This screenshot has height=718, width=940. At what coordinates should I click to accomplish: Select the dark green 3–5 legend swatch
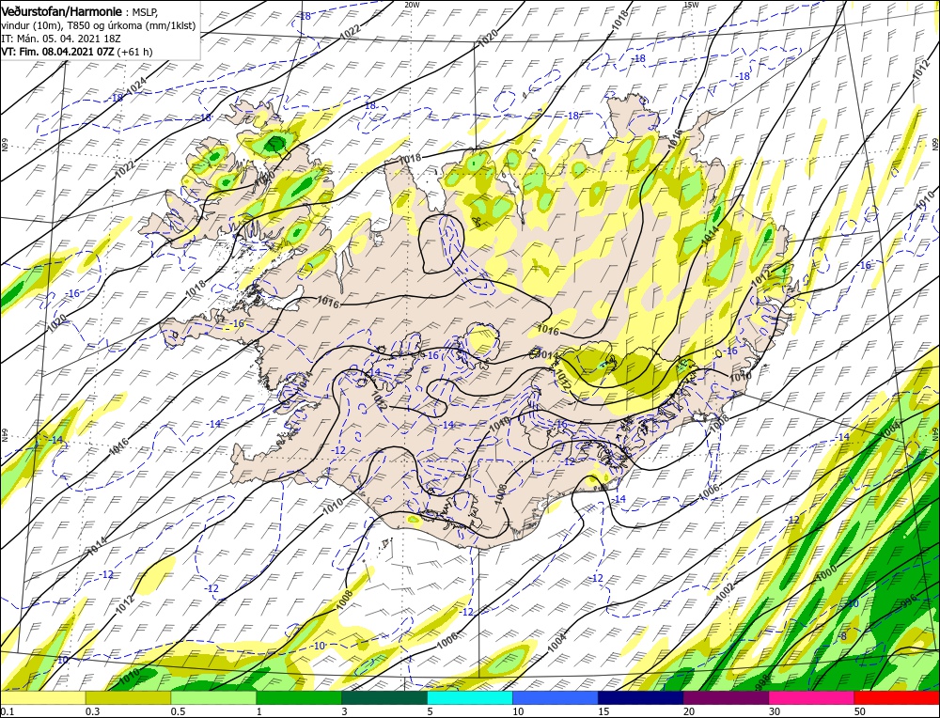coord(384,697)
